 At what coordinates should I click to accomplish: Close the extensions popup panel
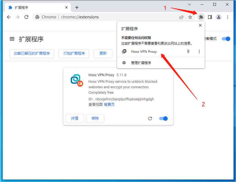point(200,25)
